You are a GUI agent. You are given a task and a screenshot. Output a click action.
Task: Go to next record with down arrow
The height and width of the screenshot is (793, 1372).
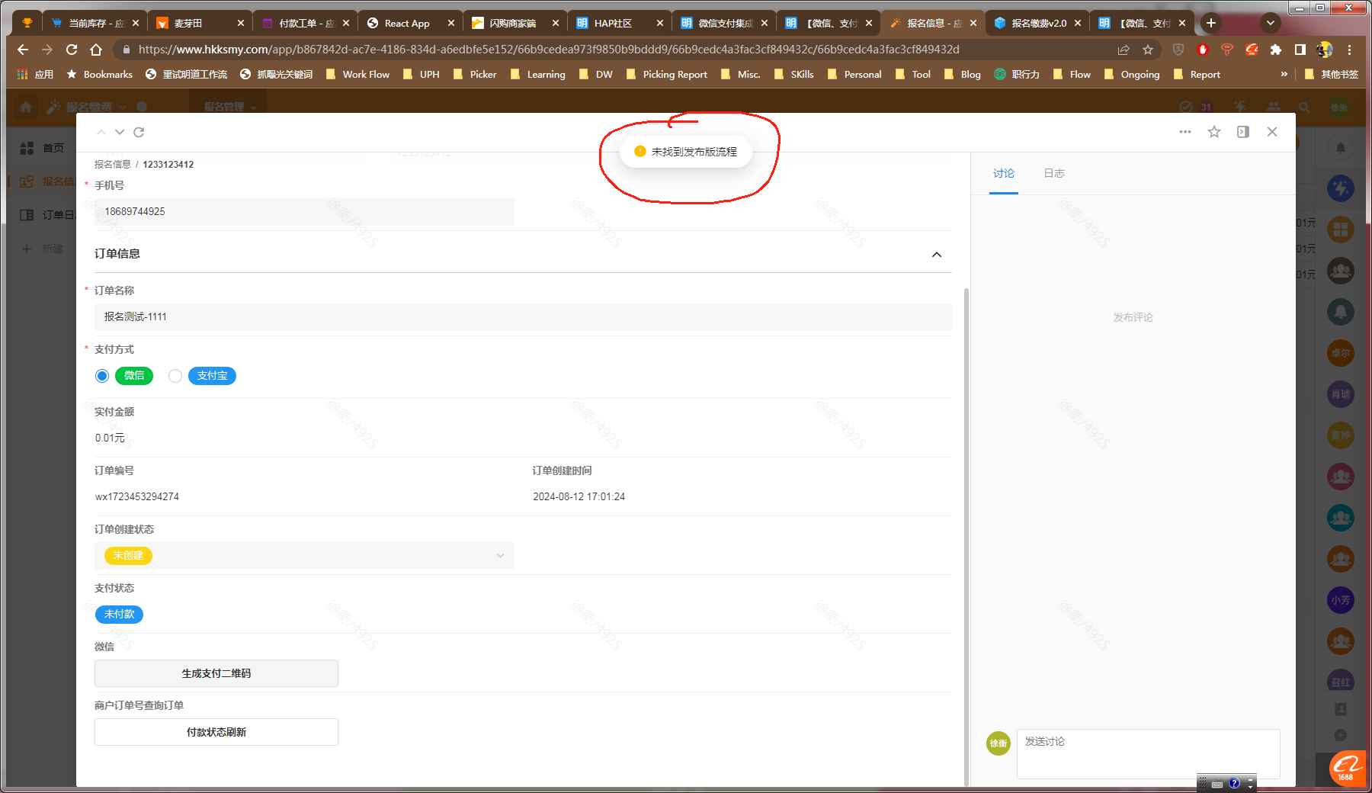coord(120,132)
